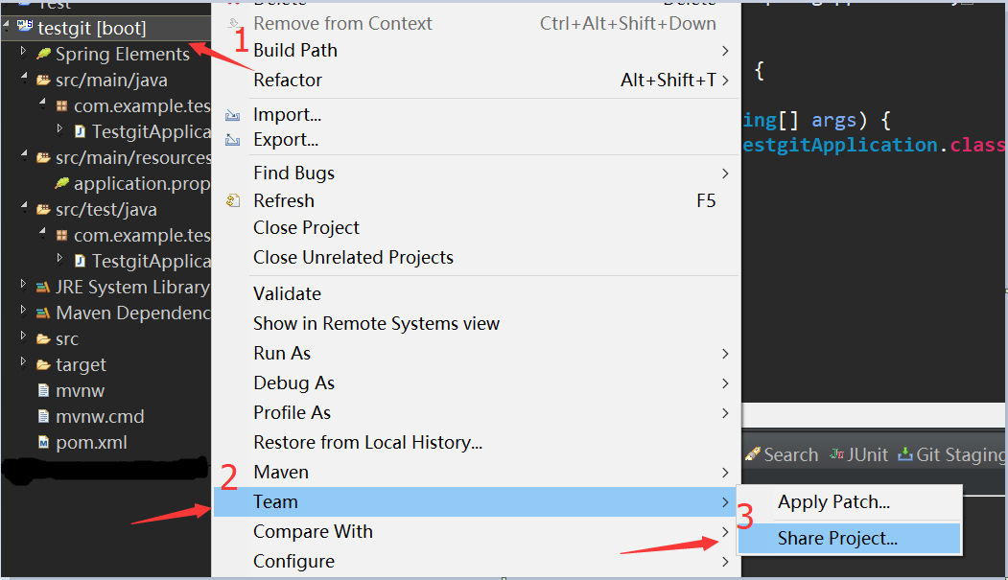Image resolution: width=1008 pixels, height=580 pixels.
Task: Open the Team submenu
Action: 477,501
